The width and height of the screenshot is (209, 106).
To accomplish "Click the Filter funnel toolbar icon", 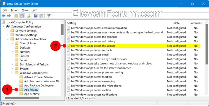I will point(49,16).
